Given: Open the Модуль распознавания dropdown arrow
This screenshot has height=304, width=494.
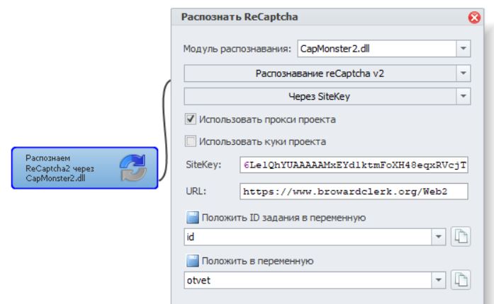Looking at the screenshot, I should point(463,49).
